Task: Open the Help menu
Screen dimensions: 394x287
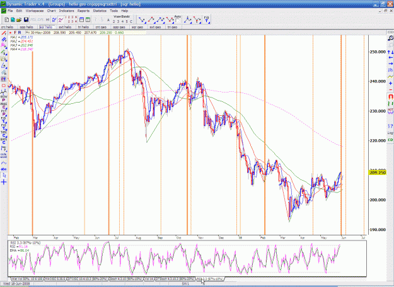Action: 125,11
